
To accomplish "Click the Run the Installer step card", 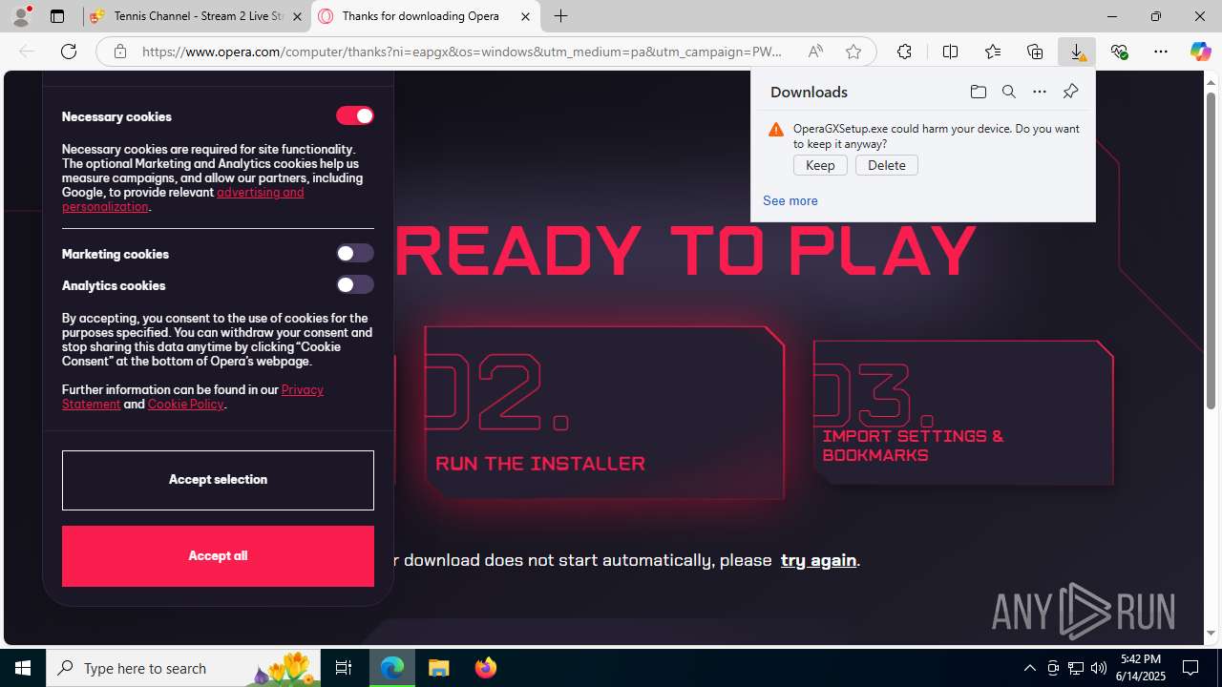I will point(604,412).
